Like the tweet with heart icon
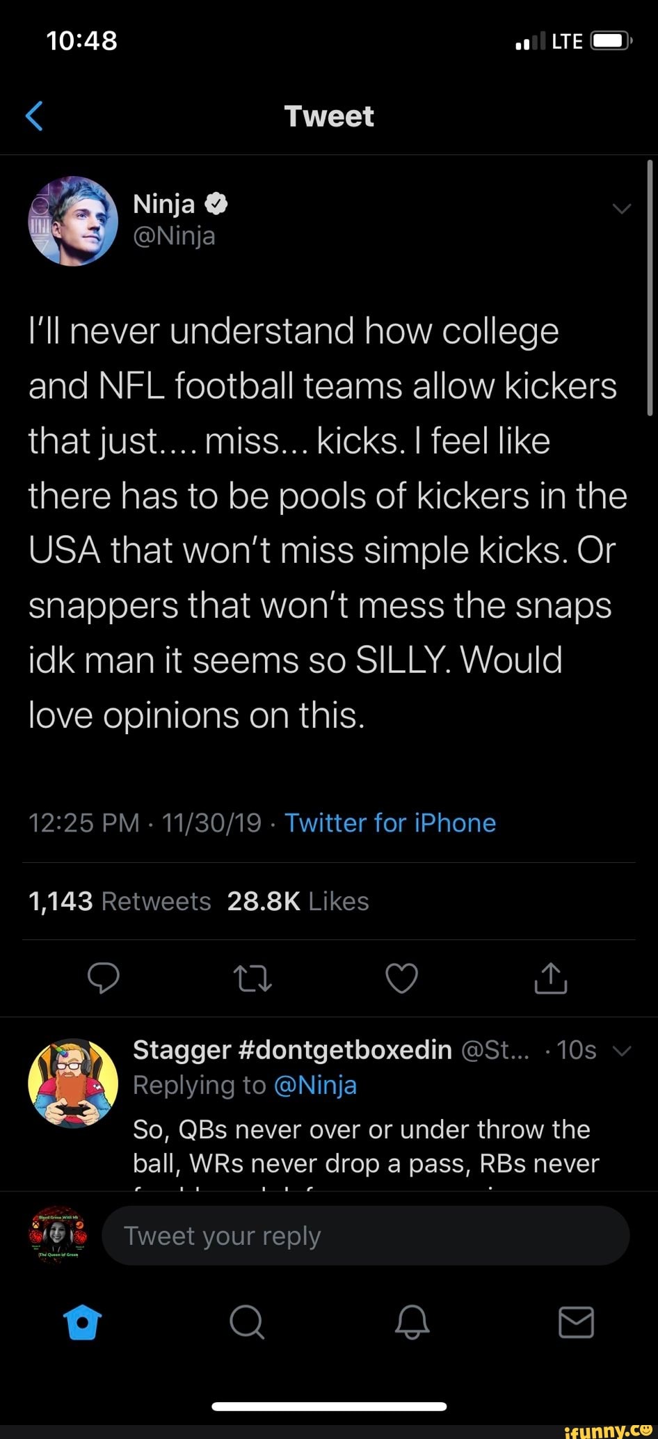 (x=402, y=978)
